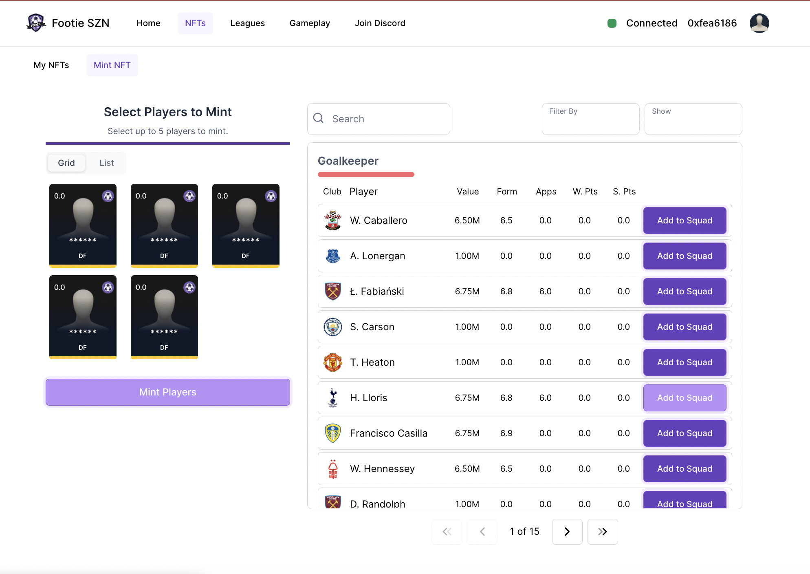Switch to My NFTs tab
The width and height of the screenshot is (810, 574).
(51, 65)
